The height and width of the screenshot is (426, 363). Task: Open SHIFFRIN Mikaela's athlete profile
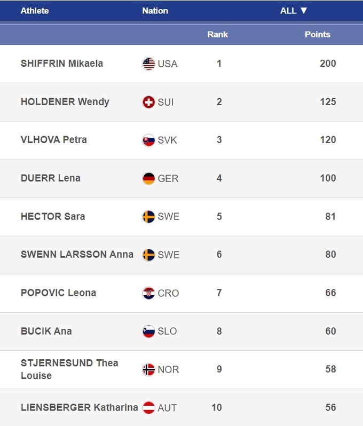(62, 64)
